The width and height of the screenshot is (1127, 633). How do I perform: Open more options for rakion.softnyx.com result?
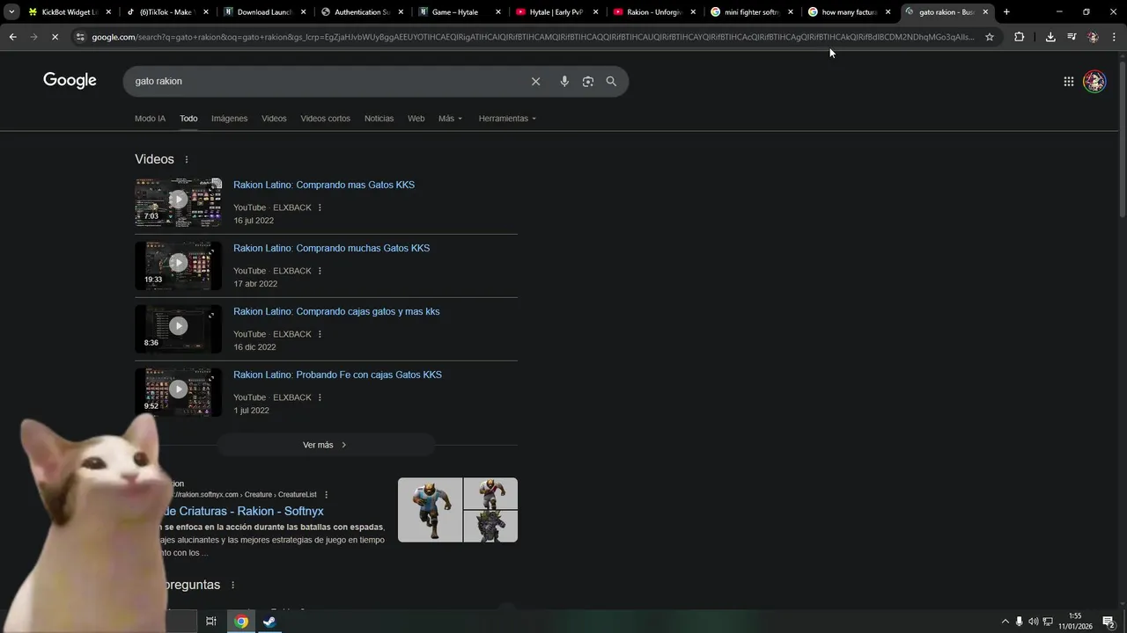pyautogui.click(x=326, y=494)
